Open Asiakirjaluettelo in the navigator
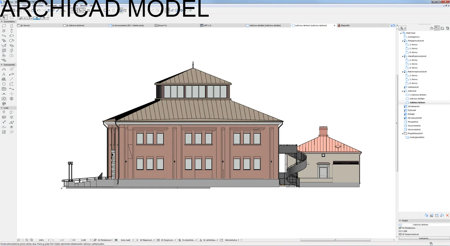Viewport: 450px width, 246px height. tap(417, 137)
